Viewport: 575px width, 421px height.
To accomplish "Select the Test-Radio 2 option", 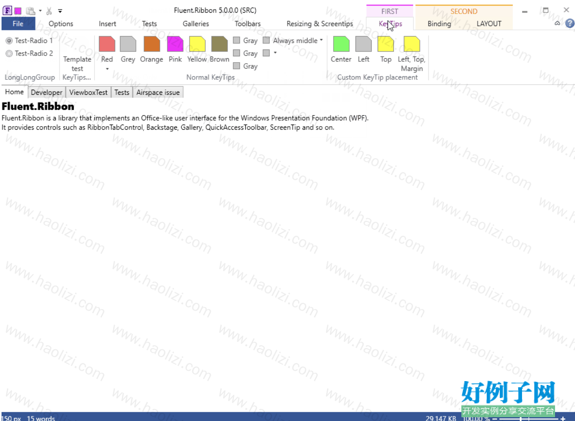I will (x=30, y=53).
